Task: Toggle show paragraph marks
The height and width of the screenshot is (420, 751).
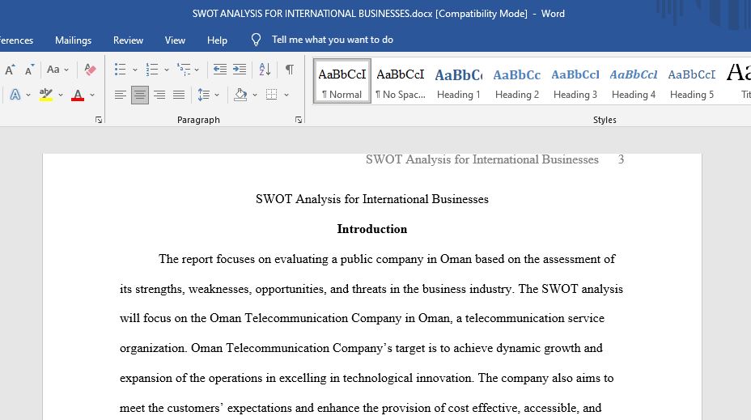Action: [289, 70]
